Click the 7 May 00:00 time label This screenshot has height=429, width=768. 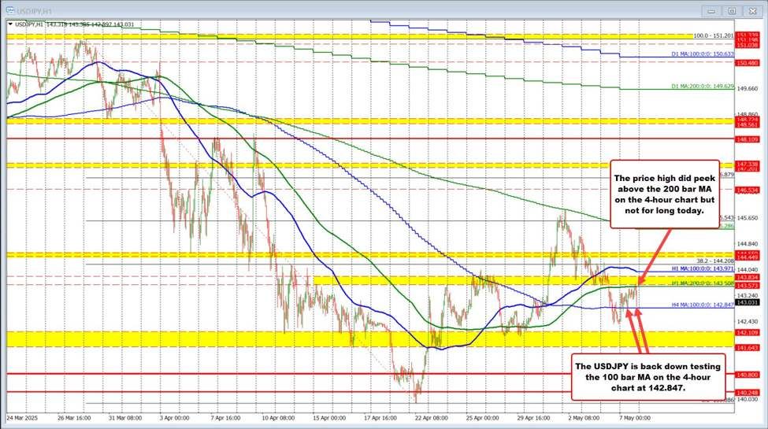pos(635,418)
